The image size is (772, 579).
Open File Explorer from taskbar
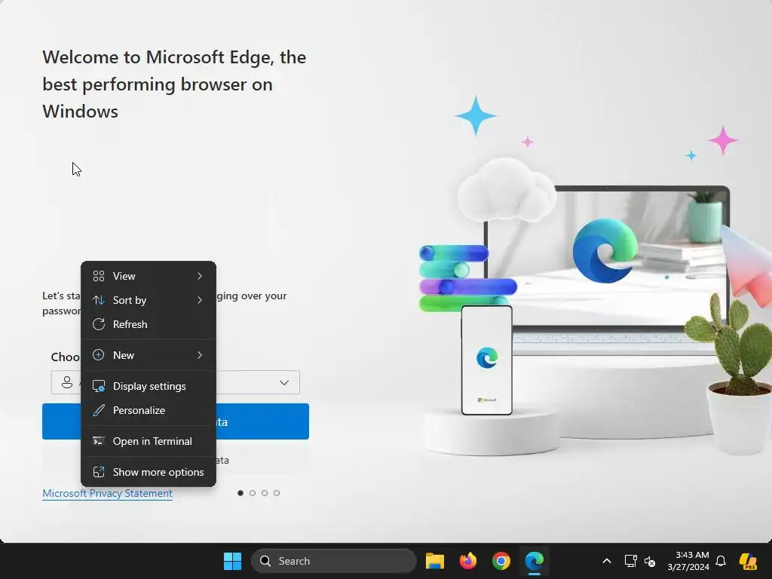pyautogui.click(x=435, y=561)
